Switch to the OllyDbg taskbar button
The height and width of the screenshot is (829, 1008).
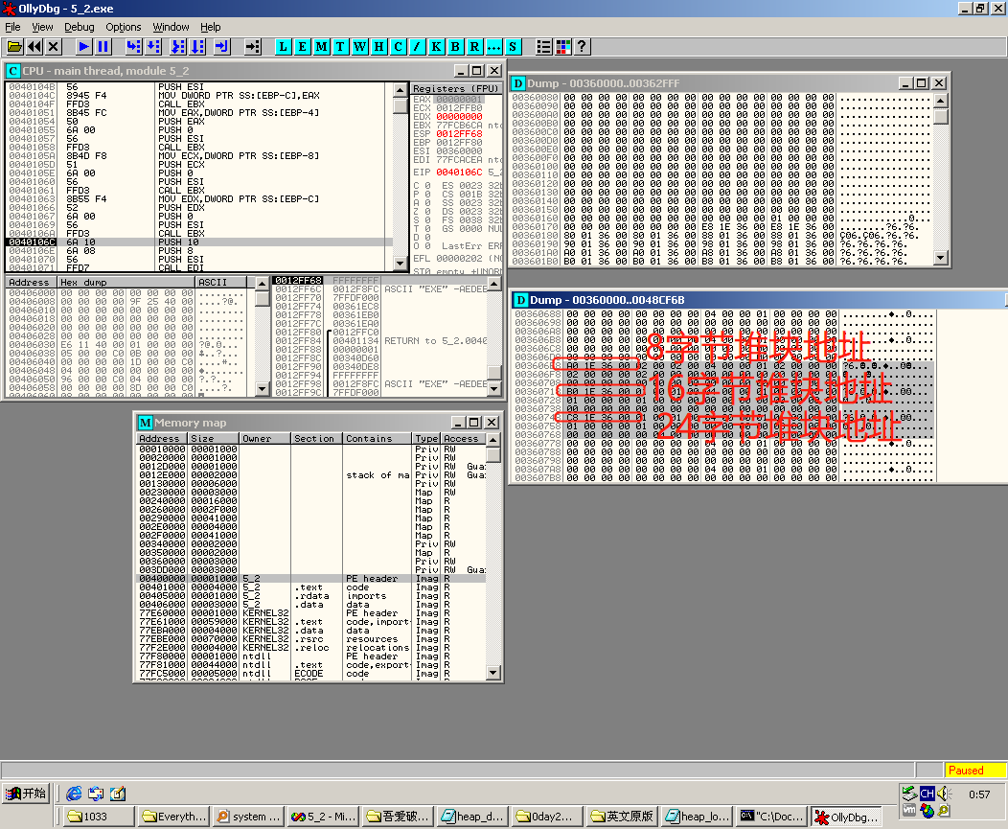click(x=846, y=817)
